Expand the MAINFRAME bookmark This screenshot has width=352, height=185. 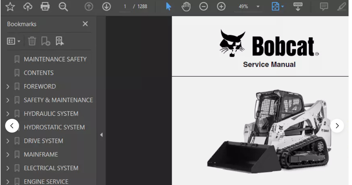[x=8, y=154]
